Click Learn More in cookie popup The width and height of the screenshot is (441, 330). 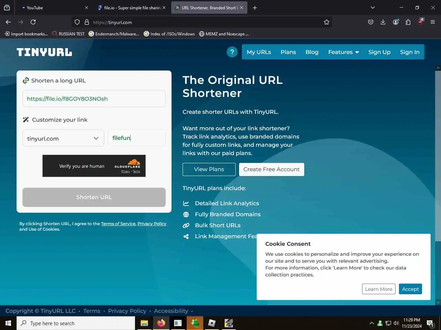pyautogui.click(x=379, y=289)
